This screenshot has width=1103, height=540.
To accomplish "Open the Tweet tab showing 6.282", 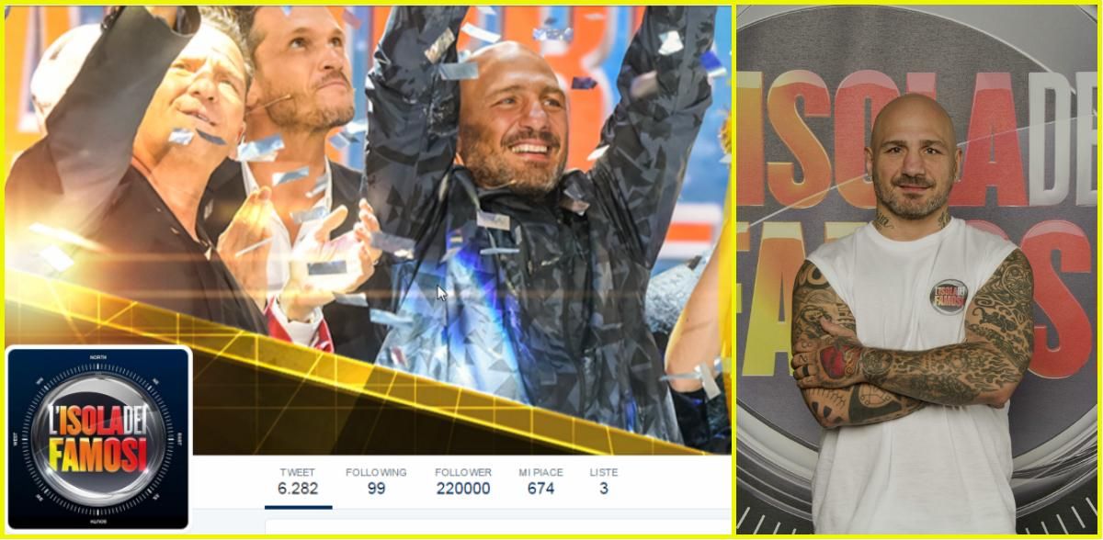I will pos(298,481).
